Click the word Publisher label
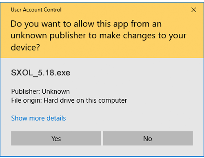This screenshot has height=158, width=204. pyautogui.click(x=26, y=91)
